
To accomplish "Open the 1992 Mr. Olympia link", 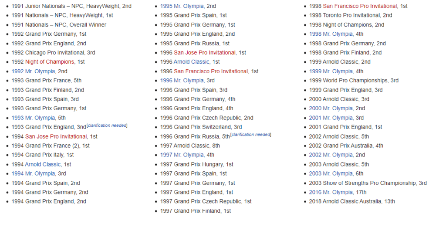I will (x=33, y=71).
